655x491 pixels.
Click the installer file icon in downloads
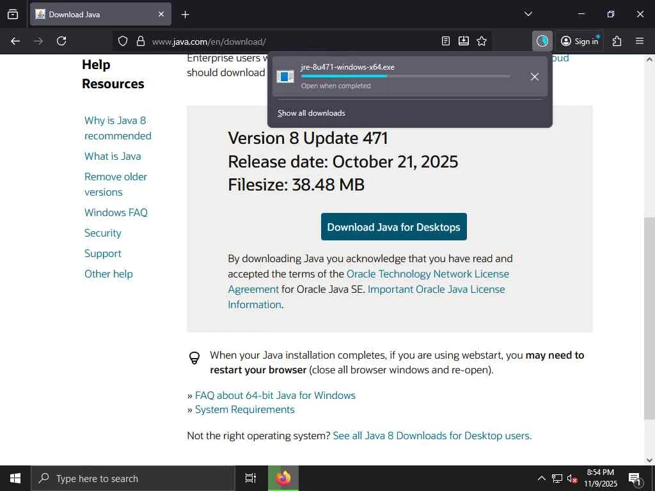point(285,77)
